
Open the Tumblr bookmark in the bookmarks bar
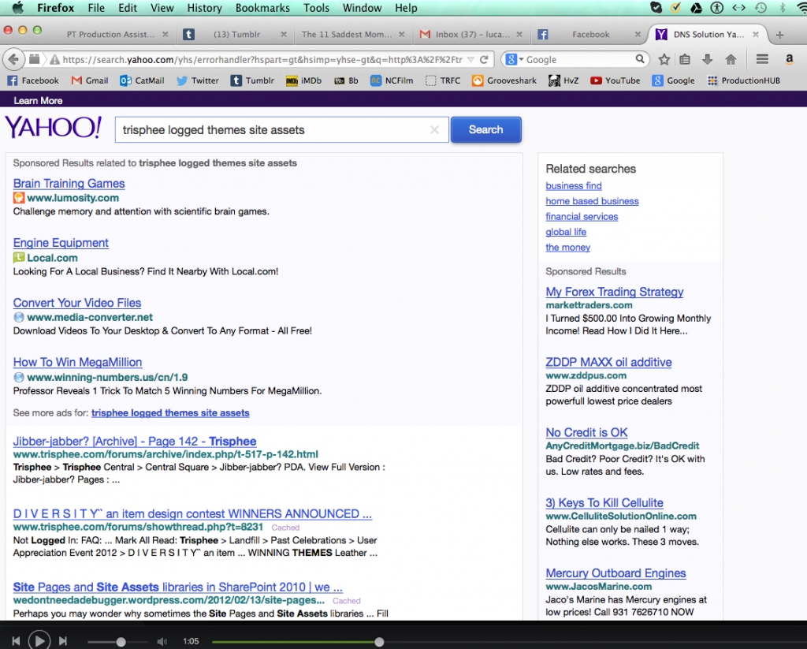[x=252, y=80]
